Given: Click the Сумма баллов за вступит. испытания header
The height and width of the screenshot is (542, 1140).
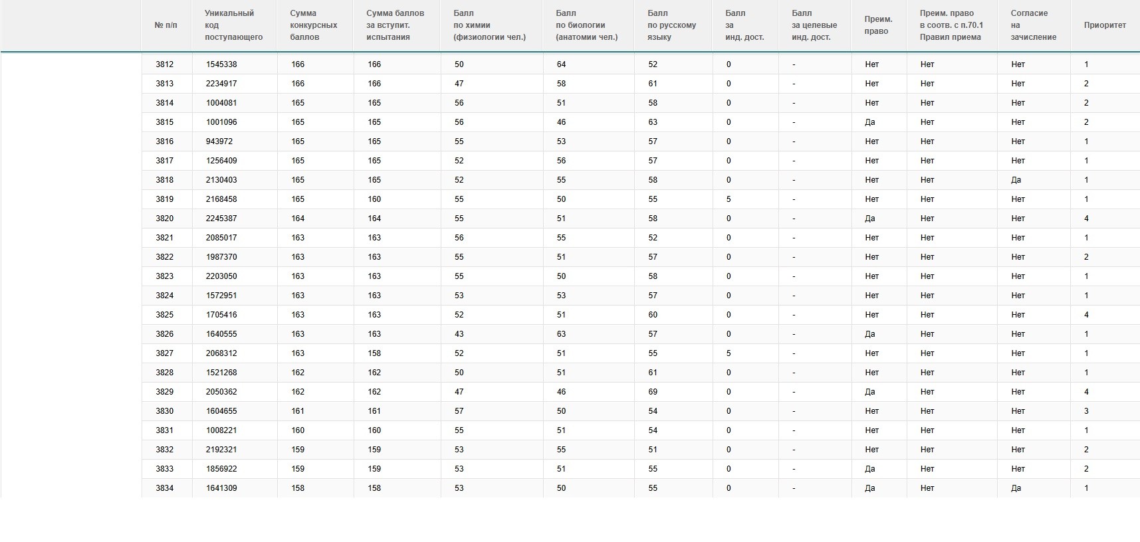Looking at the screenshot, I should 395,25.
